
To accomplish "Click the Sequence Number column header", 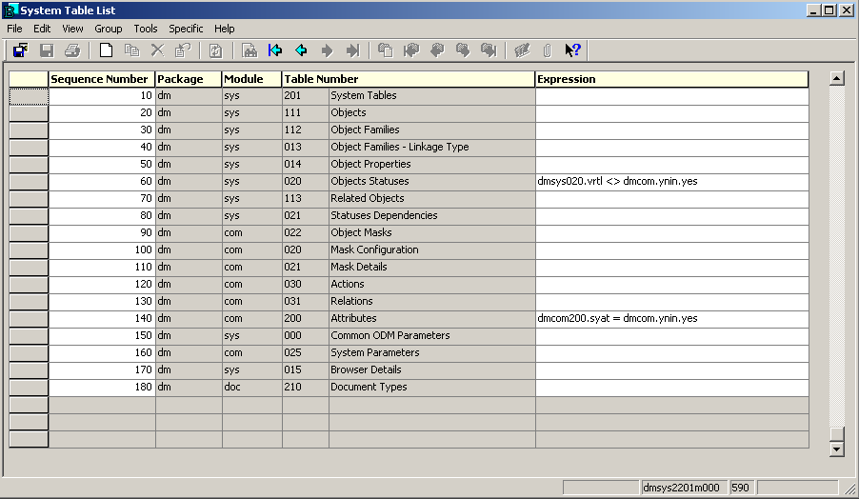I will tap(101, 79).
